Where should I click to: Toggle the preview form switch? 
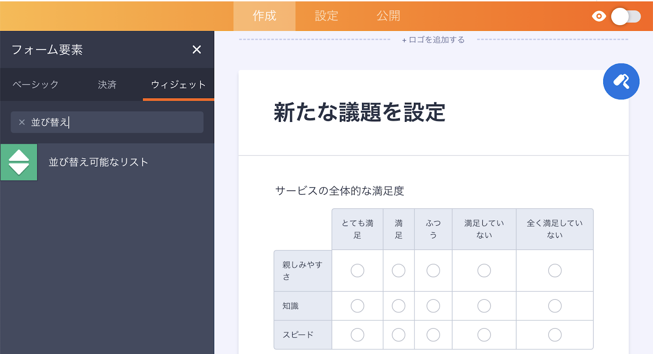(x=626, y=17)
